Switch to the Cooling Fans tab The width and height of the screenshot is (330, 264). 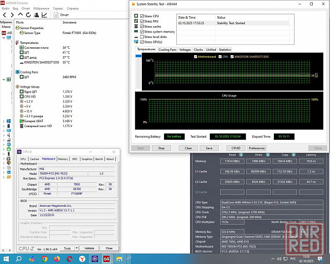click(x=167, y=50)
